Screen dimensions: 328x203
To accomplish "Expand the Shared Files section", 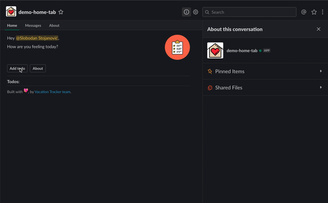I will click(265, 88).
